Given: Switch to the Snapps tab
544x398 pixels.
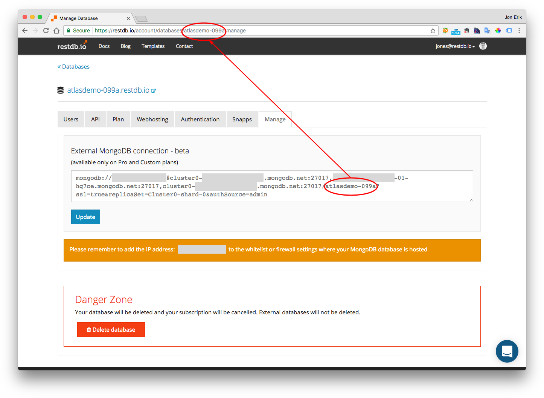Looking at the screenshot, I should [x=242, y=119].
